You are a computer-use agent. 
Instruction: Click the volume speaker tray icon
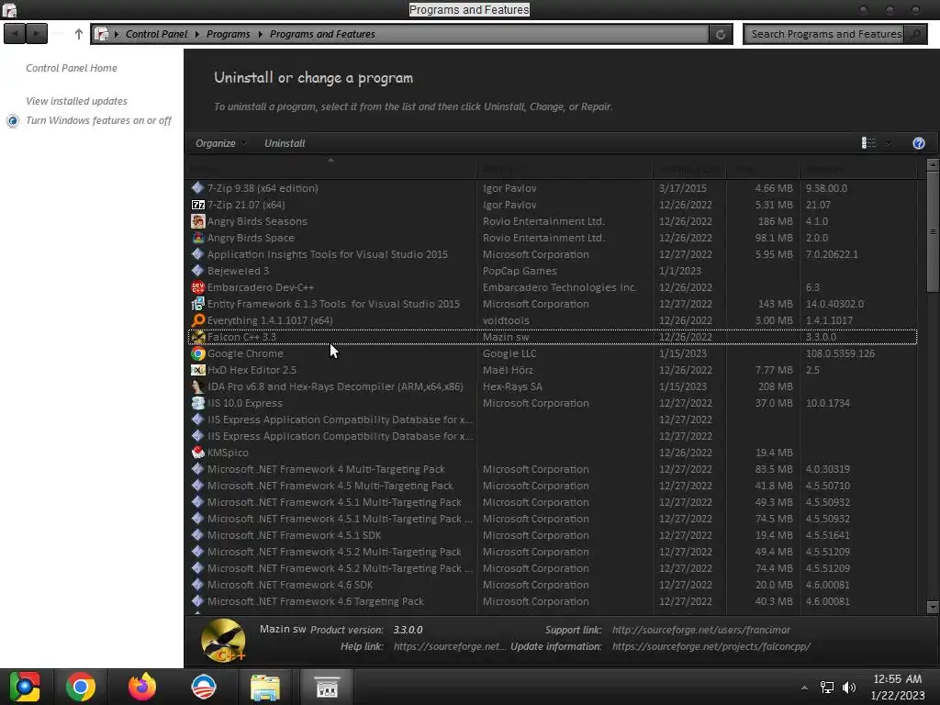pyautogui.click(x=849, y=687)
